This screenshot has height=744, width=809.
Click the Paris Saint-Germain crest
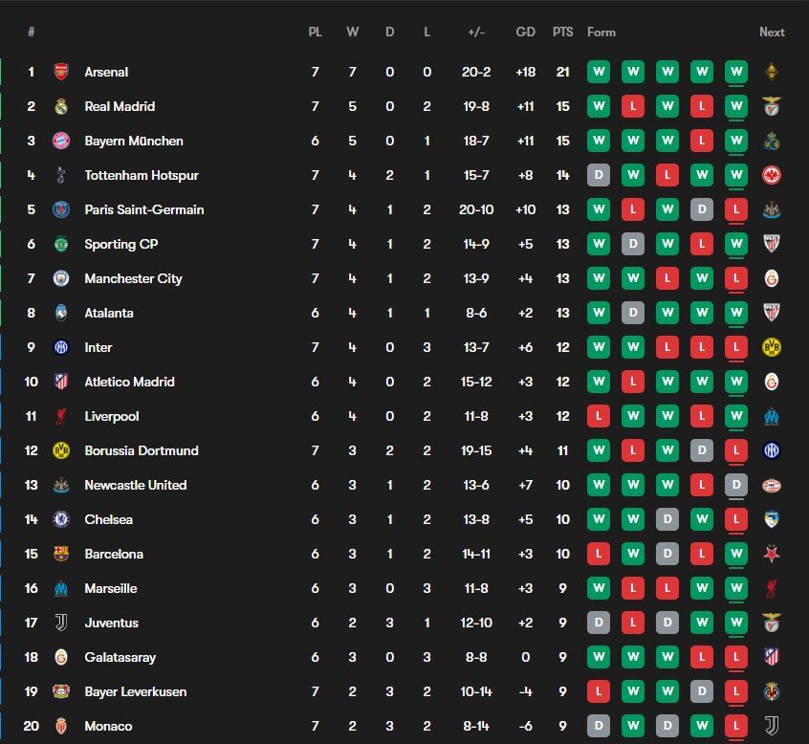[61, 209]
